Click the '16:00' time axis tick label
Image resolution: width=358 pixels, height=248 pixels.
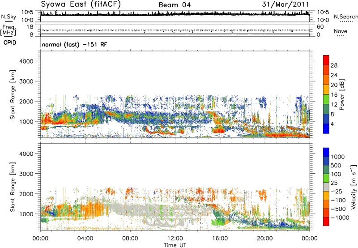[220, 239]
